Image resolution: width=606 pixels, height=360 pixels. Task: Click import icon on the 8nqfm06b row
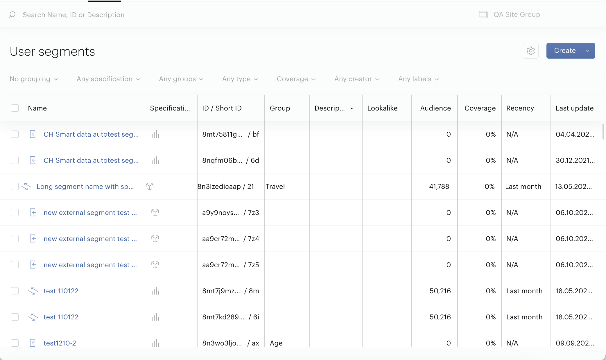coord(33,160)
